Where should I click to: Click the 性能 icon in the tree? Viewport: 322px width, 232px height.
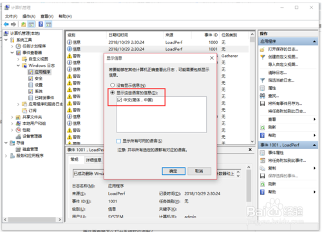tap(19, 130)
